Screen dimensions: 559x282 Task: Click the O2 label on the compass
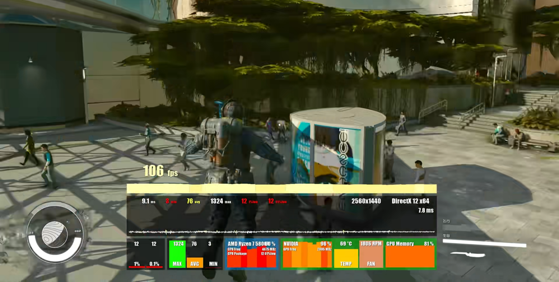tap(31, 233)
